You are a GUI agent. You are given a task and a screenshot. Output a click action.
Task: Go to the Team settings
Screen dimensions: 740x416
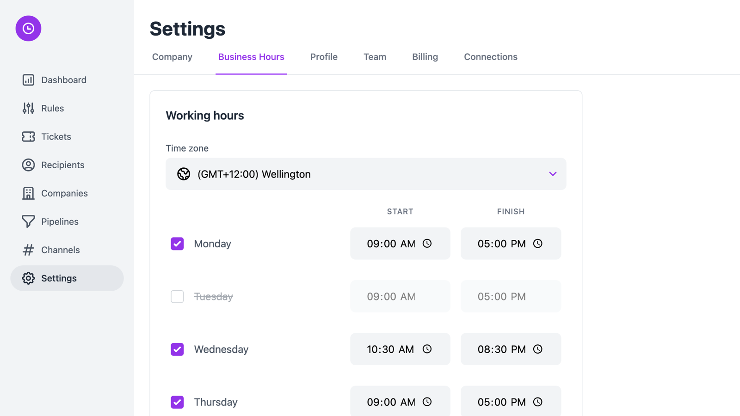coord(375,57)
